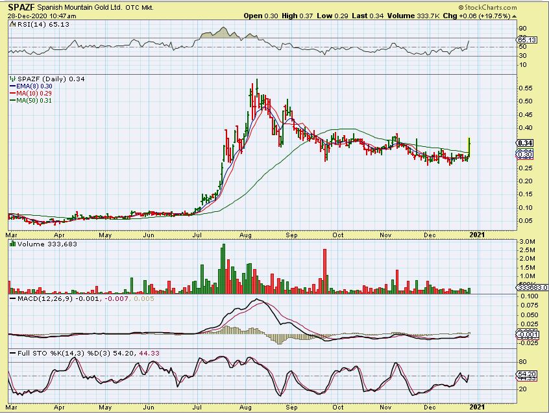
Task: Click the MA(50) 0.31 legend text
Action: tap(34, 100)
